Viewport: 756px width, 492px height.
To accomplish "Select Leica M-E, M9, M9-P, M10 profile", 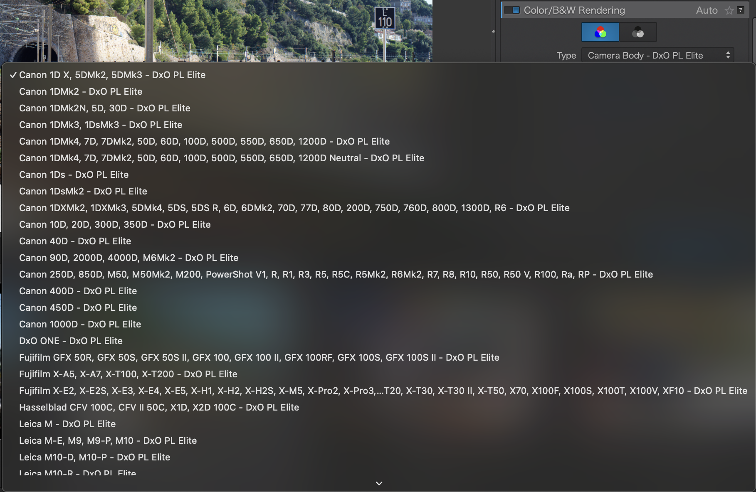I will click(378, 440).
